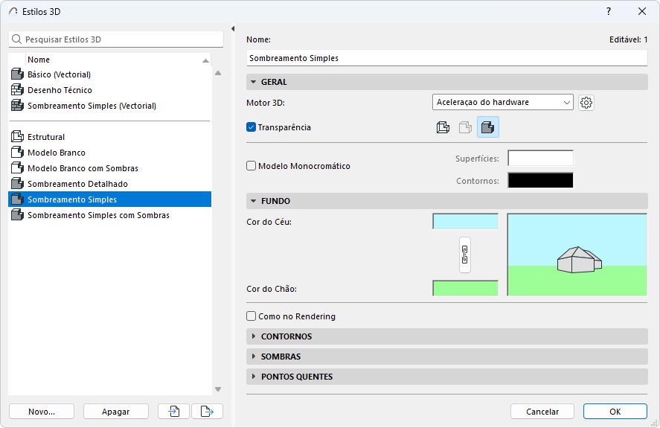Screen dimensions: 660x428
Task: Select Sombreamento Detalhado style
Action: [x=110, y=183]
